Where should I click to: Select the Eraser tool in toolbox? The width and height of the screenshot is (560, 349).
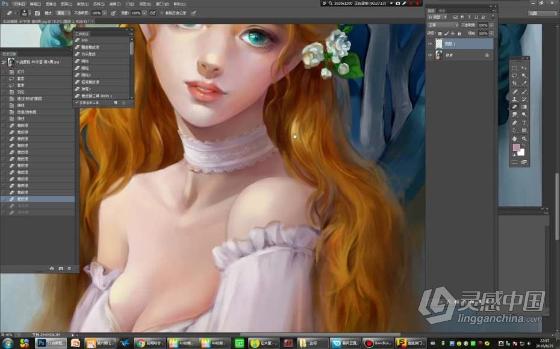(515, 107)
